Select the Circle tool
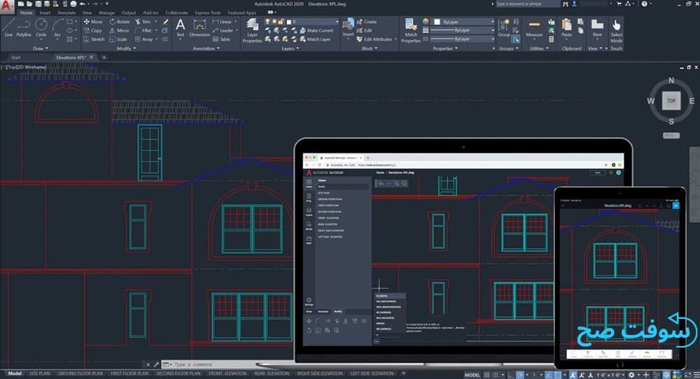This screenshot has width=700, height=379. coord(41,28)
